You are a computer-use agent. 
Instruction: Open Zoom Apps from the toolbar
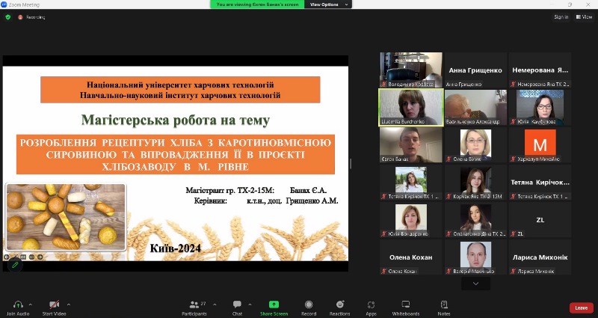(371, 308)
